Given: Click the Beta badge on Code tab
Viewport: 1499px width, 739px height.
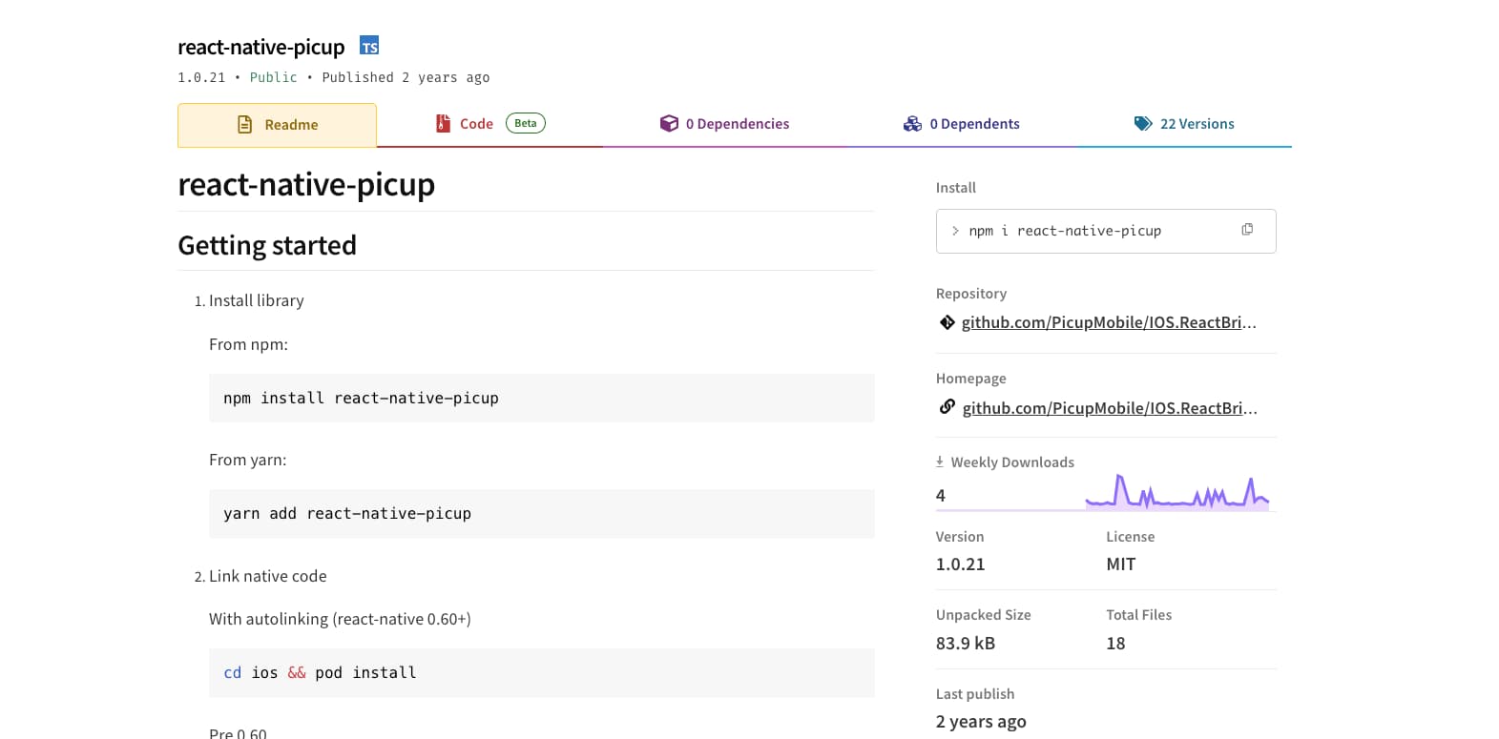Looking at the screenshot, I should pos(526,123).
